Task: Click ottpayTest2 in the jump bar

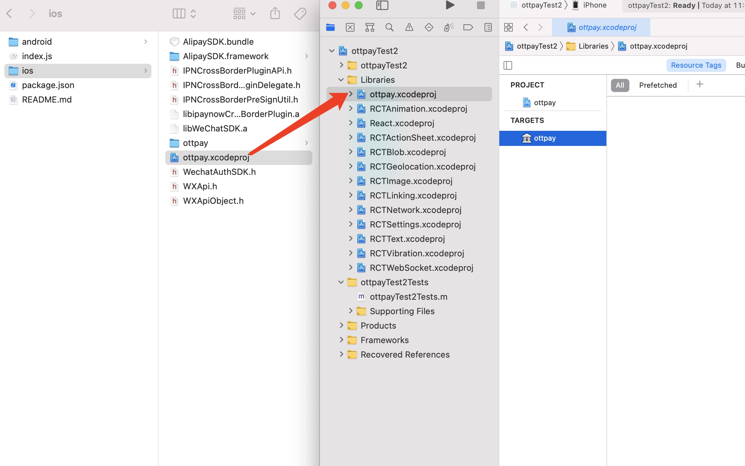Action: pos(531,46)
